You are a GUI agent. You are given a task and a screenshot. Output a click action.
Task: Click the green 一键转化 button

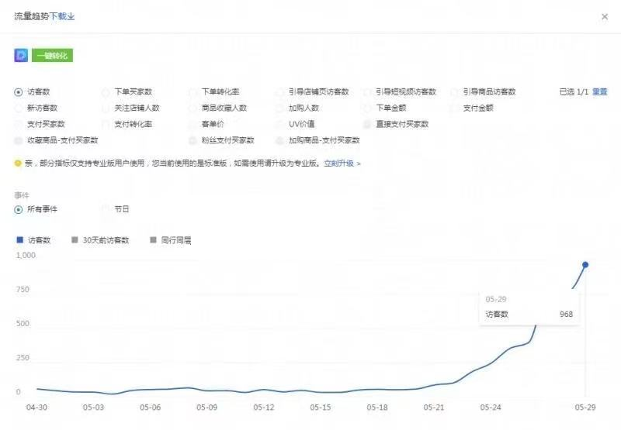52,55
